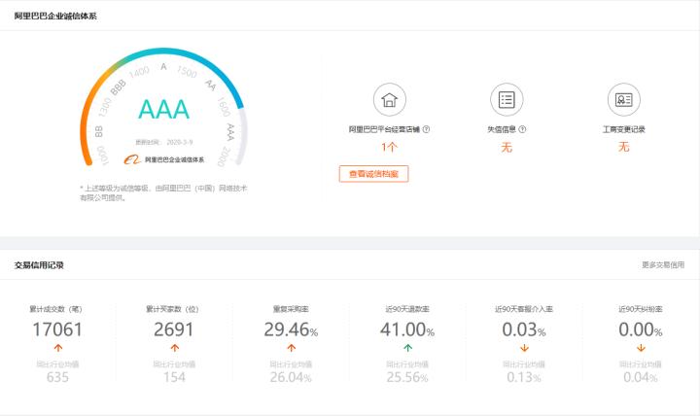Click the green up arrow under 41.00%

[x=407, y=348]
